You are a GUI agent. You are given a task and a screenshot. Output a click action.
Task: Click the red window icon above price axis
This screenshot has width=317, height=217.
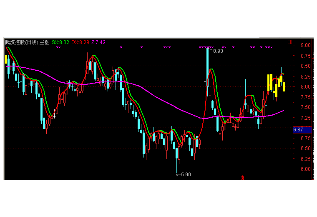290,42
